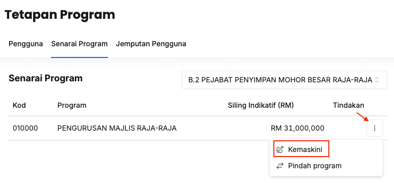394x183 pixels.
Task: Click the pencil edit icon beside Kemaskini
Action: point(279,149)
